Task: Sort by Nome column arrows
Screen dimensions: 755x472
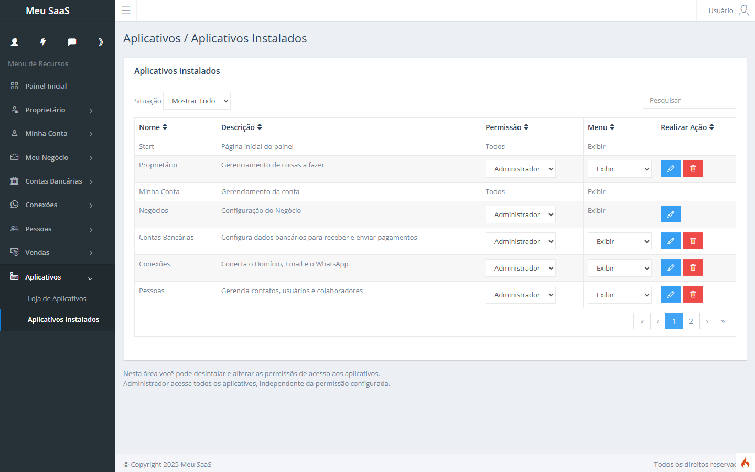Action: [x=165, y=127]
